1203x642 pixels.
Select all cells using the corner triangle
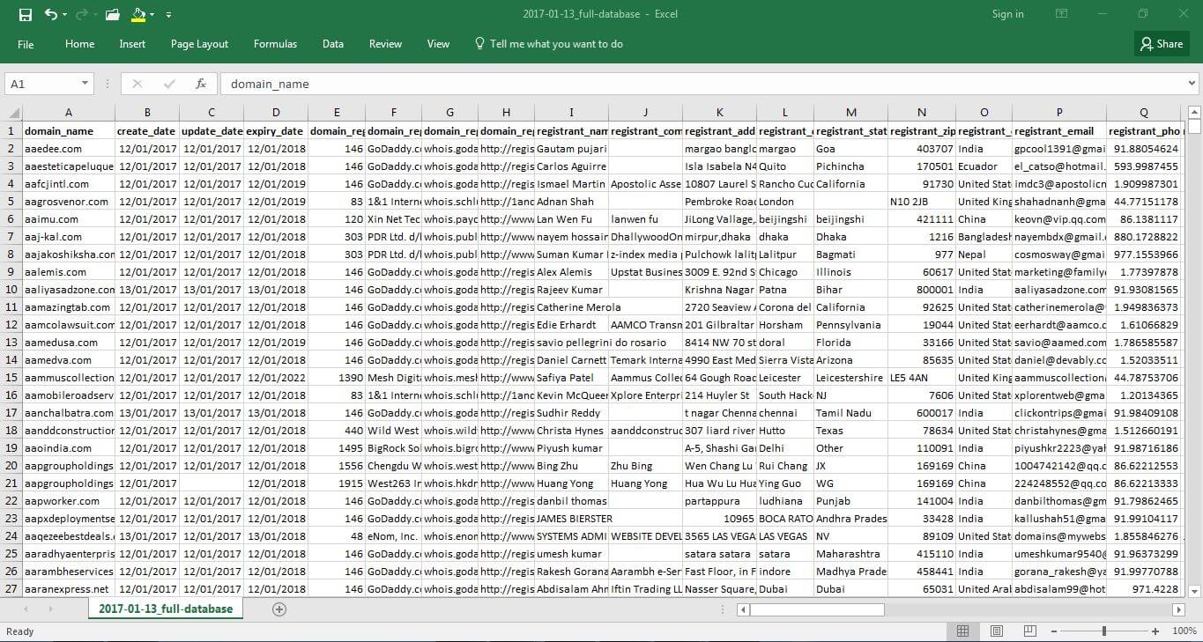(11, 113)
